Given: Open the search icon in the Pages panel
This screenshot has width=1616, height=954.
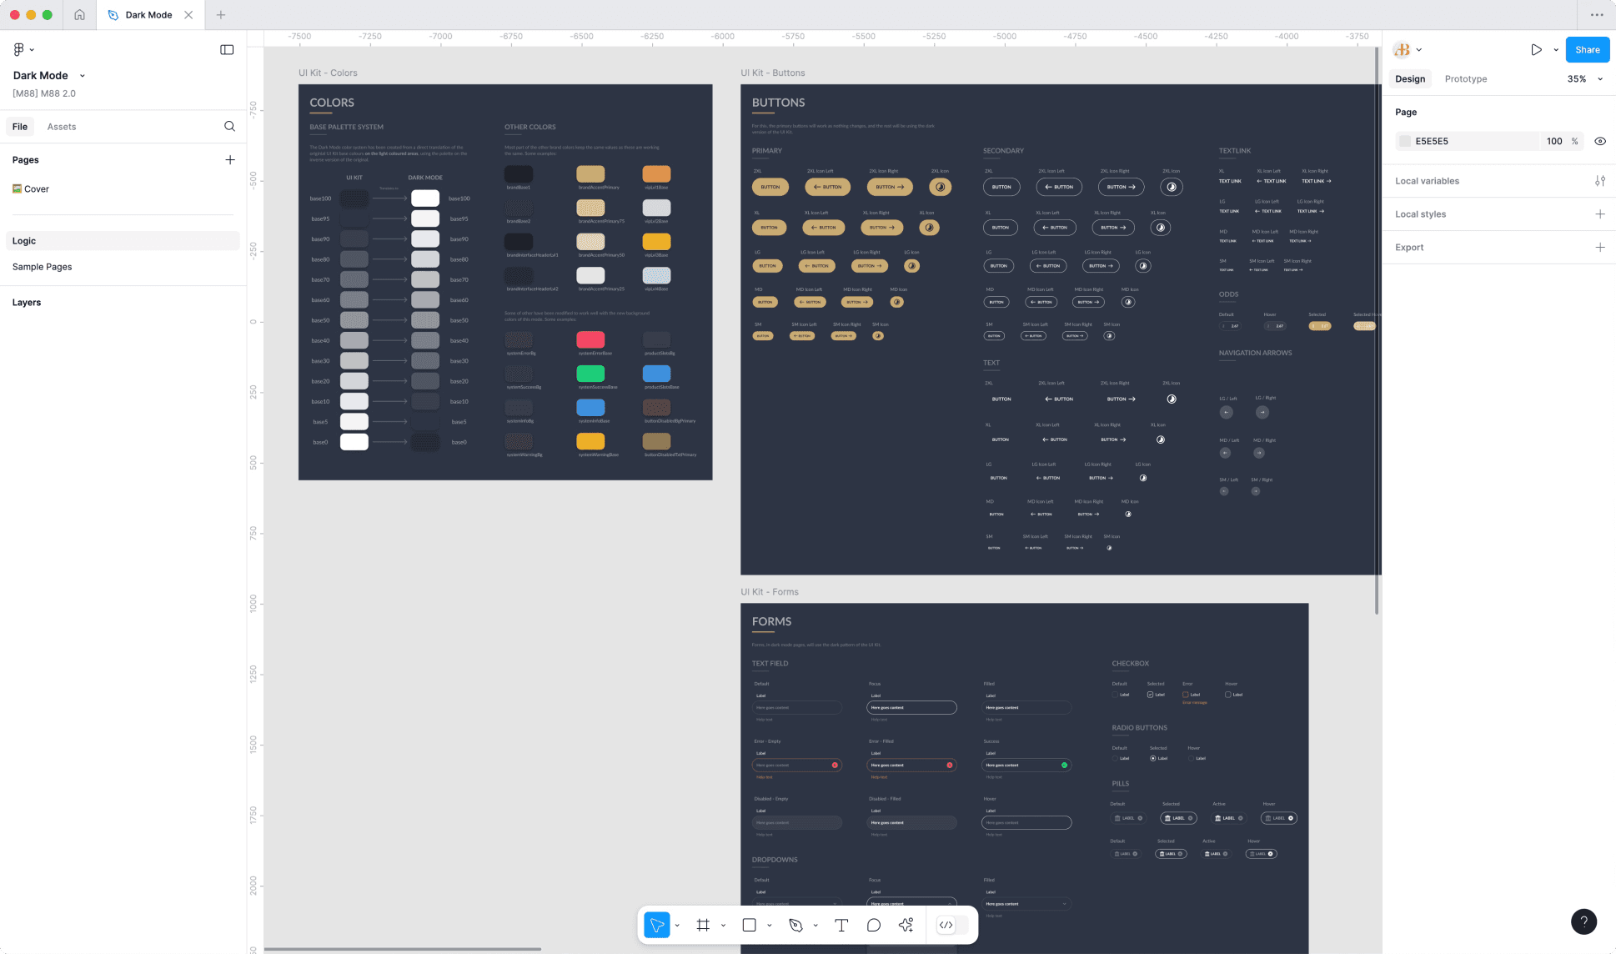Looking at the screenshot, I should tap(229, 126).
